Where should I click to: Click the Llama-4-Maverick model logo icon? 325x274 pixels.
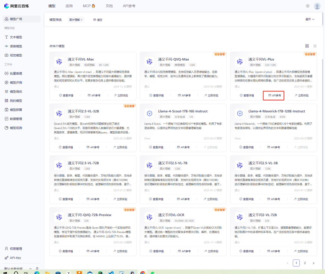coord(240,113)
